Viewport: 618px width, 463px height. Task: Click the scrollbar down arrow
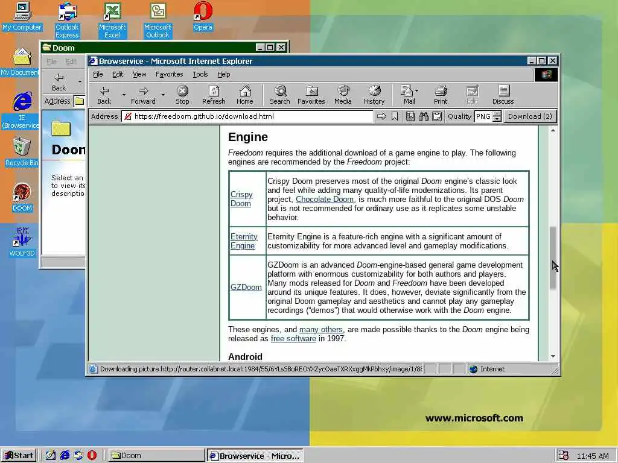(x=553, y=356)
